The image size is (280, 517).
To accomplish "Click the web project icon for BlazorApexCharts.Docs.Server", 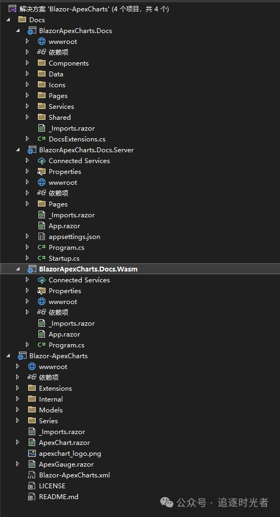I will click(x=32, y=150).
